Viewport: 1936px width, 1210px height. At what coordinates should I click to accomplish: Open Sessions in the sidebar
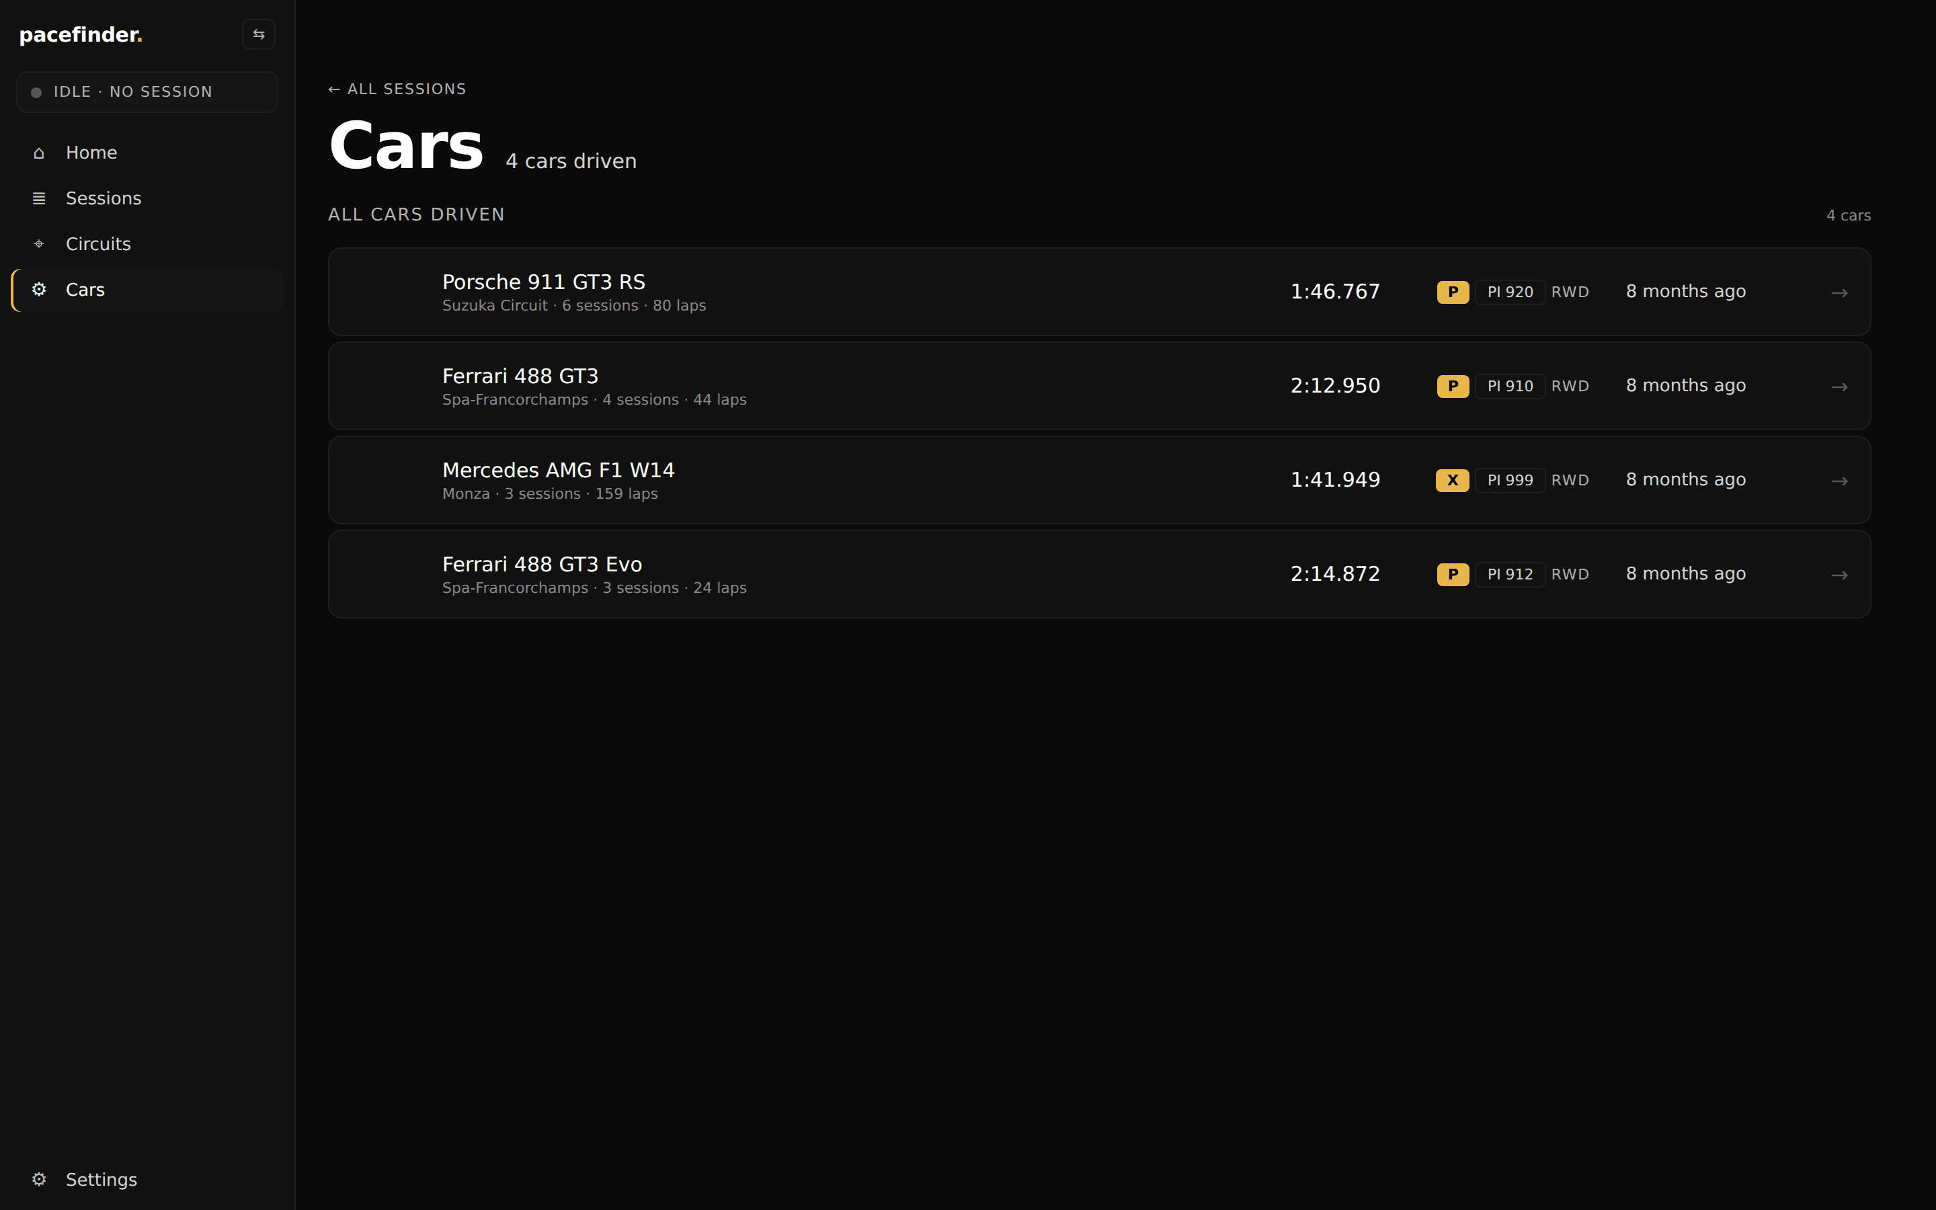click(148, 198)
